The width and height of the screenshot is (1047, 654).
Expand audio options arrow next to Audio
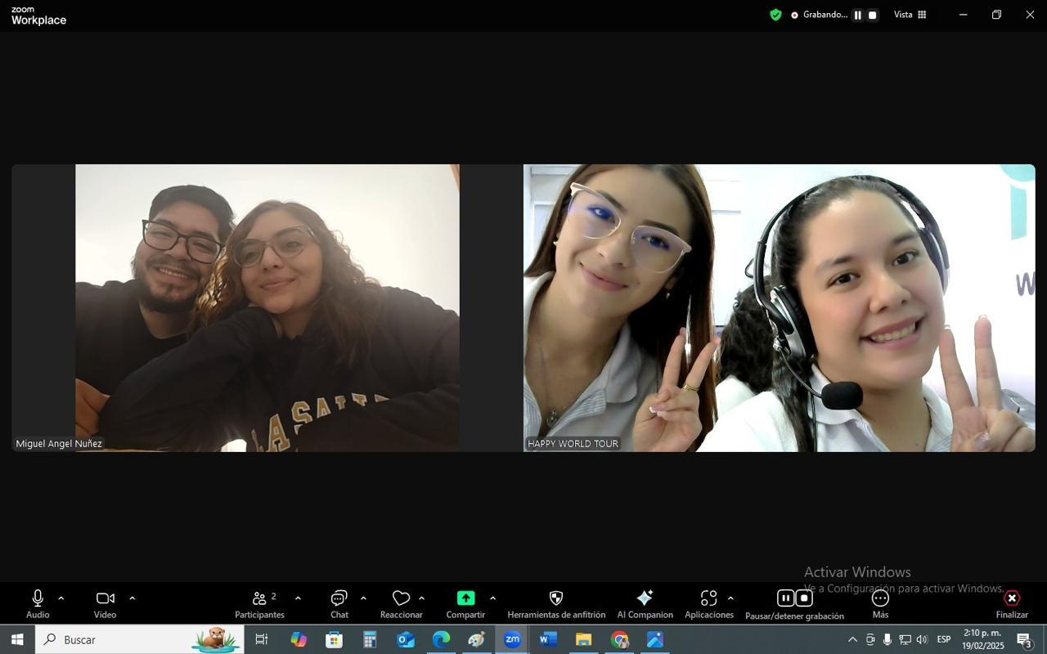click(61, 598)
